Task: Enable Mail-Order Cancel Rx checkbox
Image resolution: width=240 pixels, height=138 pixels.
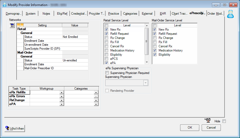Action: pyautogui.click(x=155, y=46)
